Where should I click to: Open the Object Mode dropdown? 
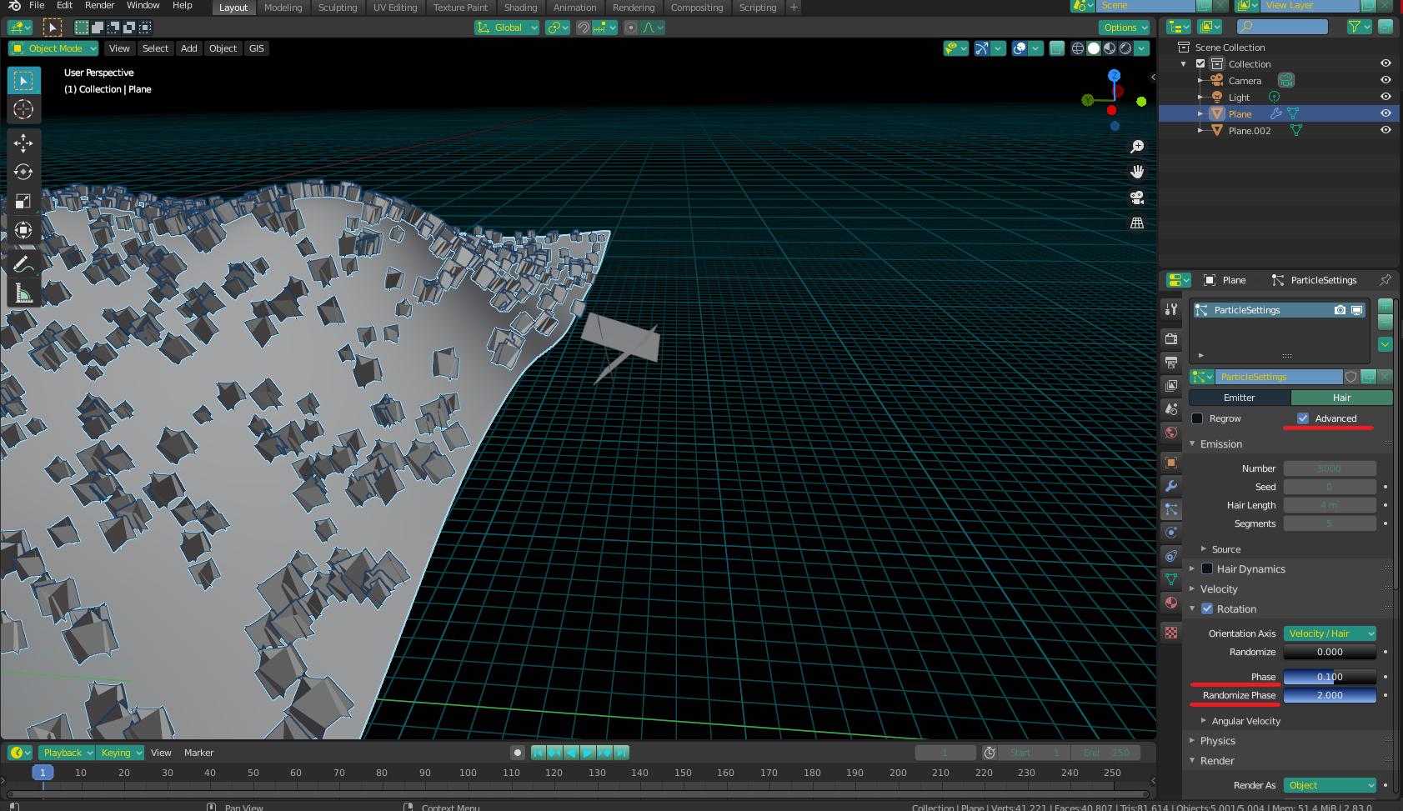pyautogui.click(x=53, y=48)
